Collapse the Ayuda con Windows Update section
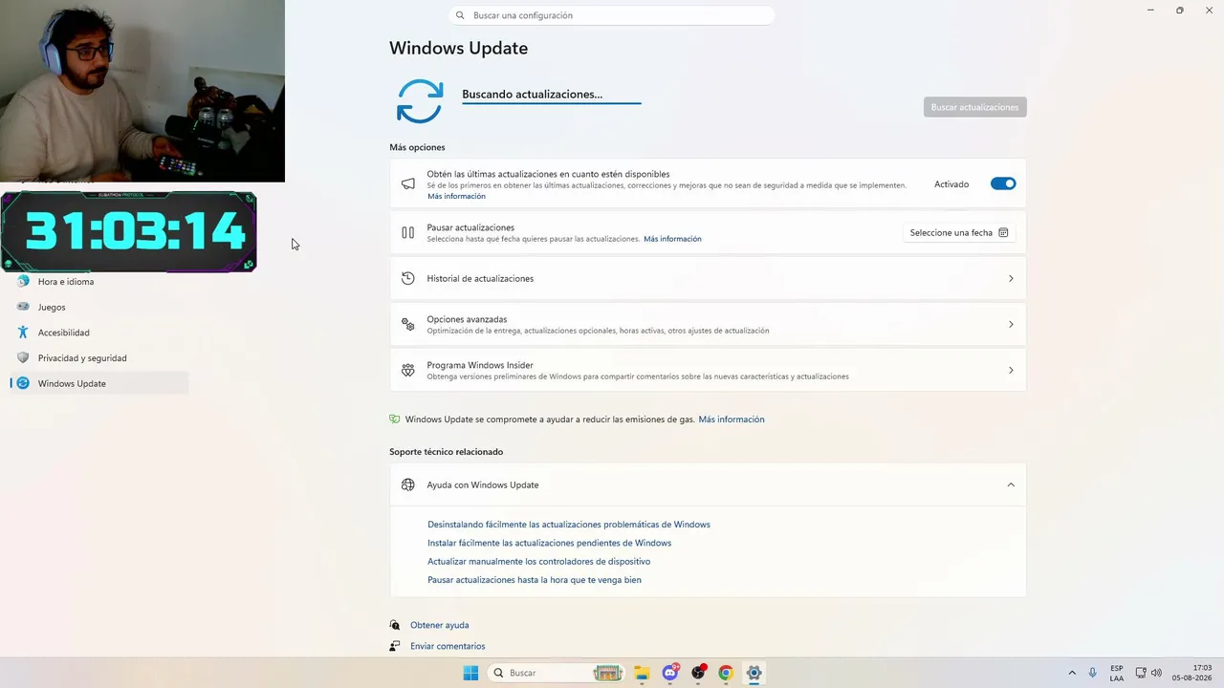1224x688 pixels. click(x=1011, y=484)
